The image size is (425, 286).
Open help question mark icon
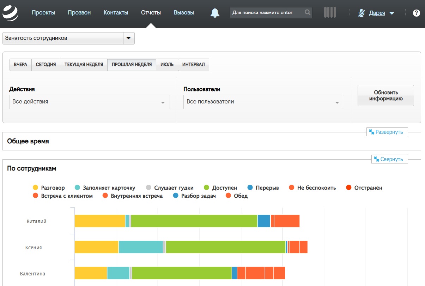pyautogui.click(x=416, y=13)
